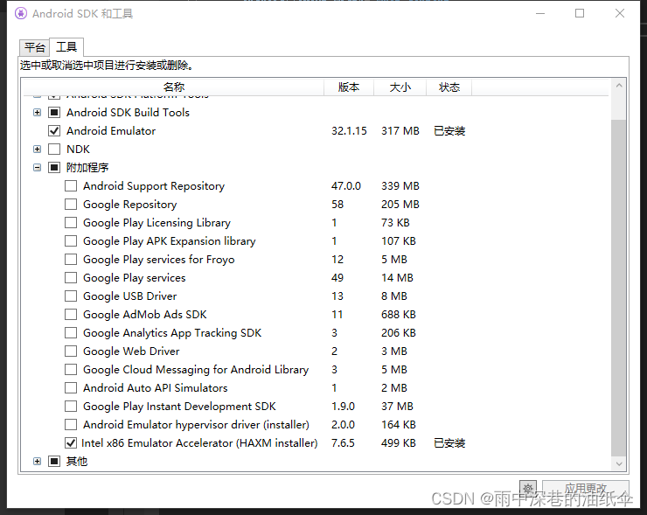Click the 版本 column header

[349, 87]
